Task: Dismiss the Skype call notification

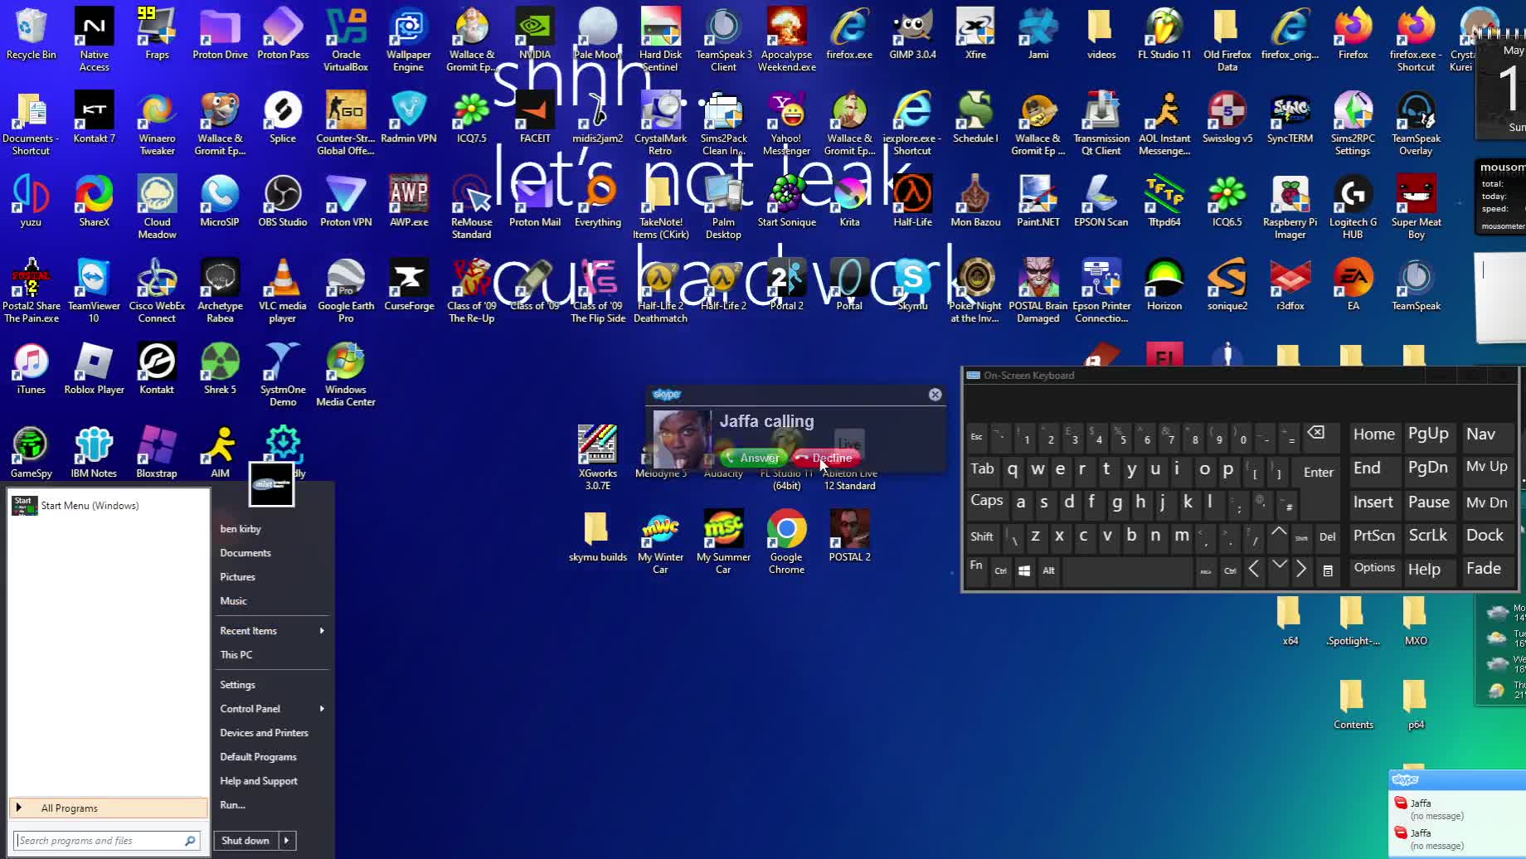Action: pyautogui.click(x=935, y=395)
